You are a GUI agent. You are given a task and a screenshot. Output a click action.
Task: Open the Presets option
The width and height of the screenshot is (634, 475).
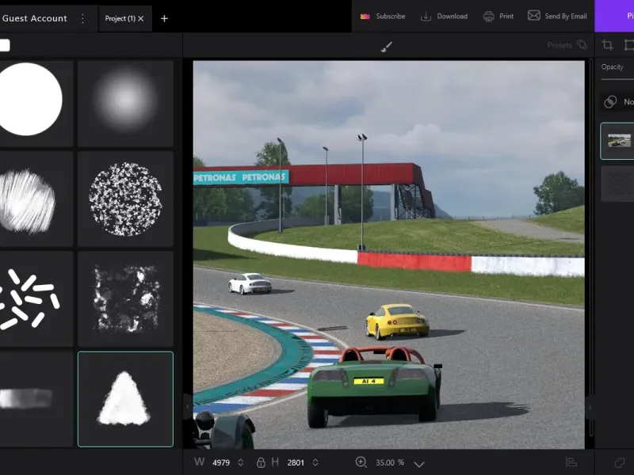[567, 45]
